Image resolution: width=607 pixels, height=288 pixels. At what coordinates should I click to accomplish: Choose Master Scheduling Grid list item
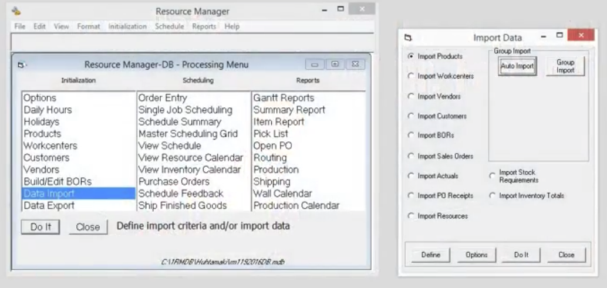188,134
